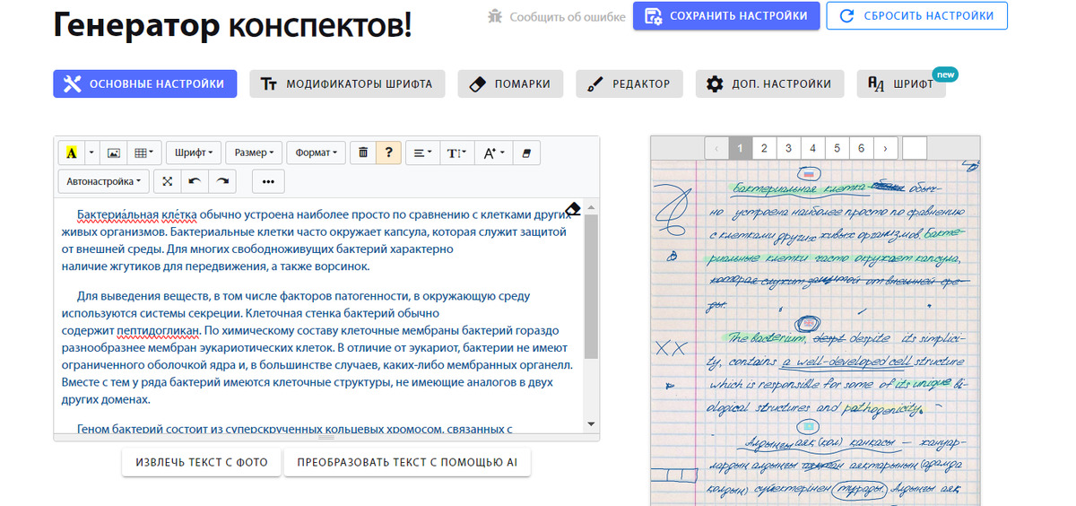Click the trash icon to clear text

(363, 153)
